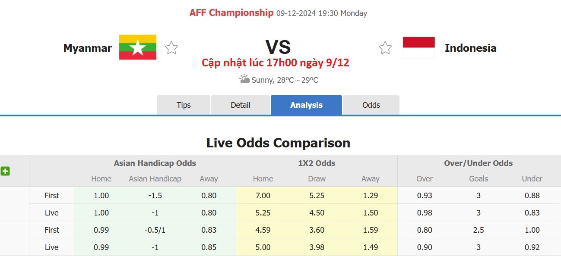
Task: Click the Indonesia team name
Action: click(x=471, y=48)
